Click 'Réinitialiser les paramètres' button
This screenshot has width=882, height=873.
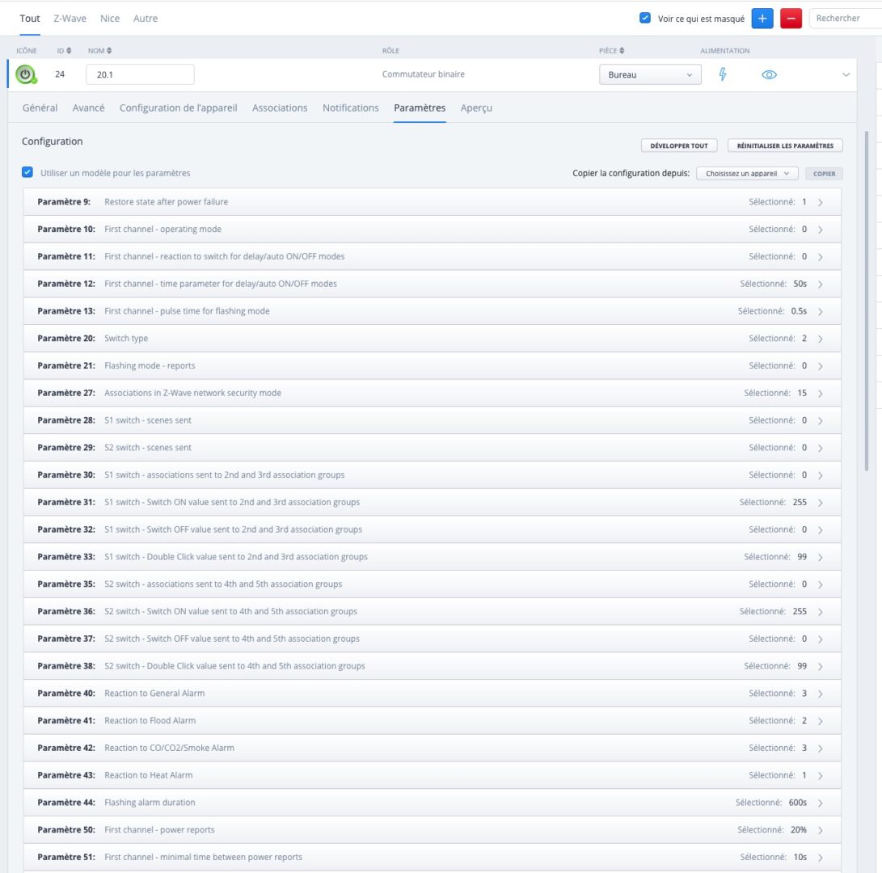tap(785, 145)
